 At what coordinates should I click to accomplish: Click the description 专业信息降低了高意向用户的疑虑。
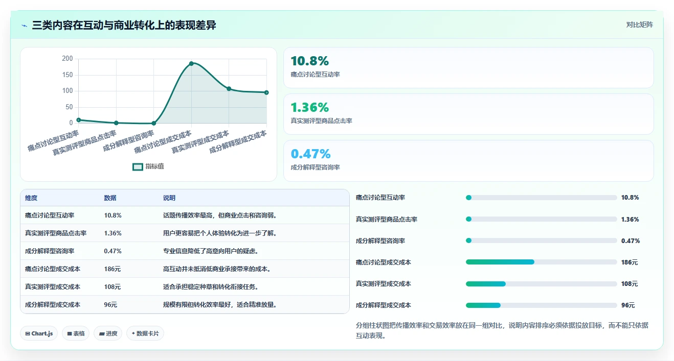(211, 251)
